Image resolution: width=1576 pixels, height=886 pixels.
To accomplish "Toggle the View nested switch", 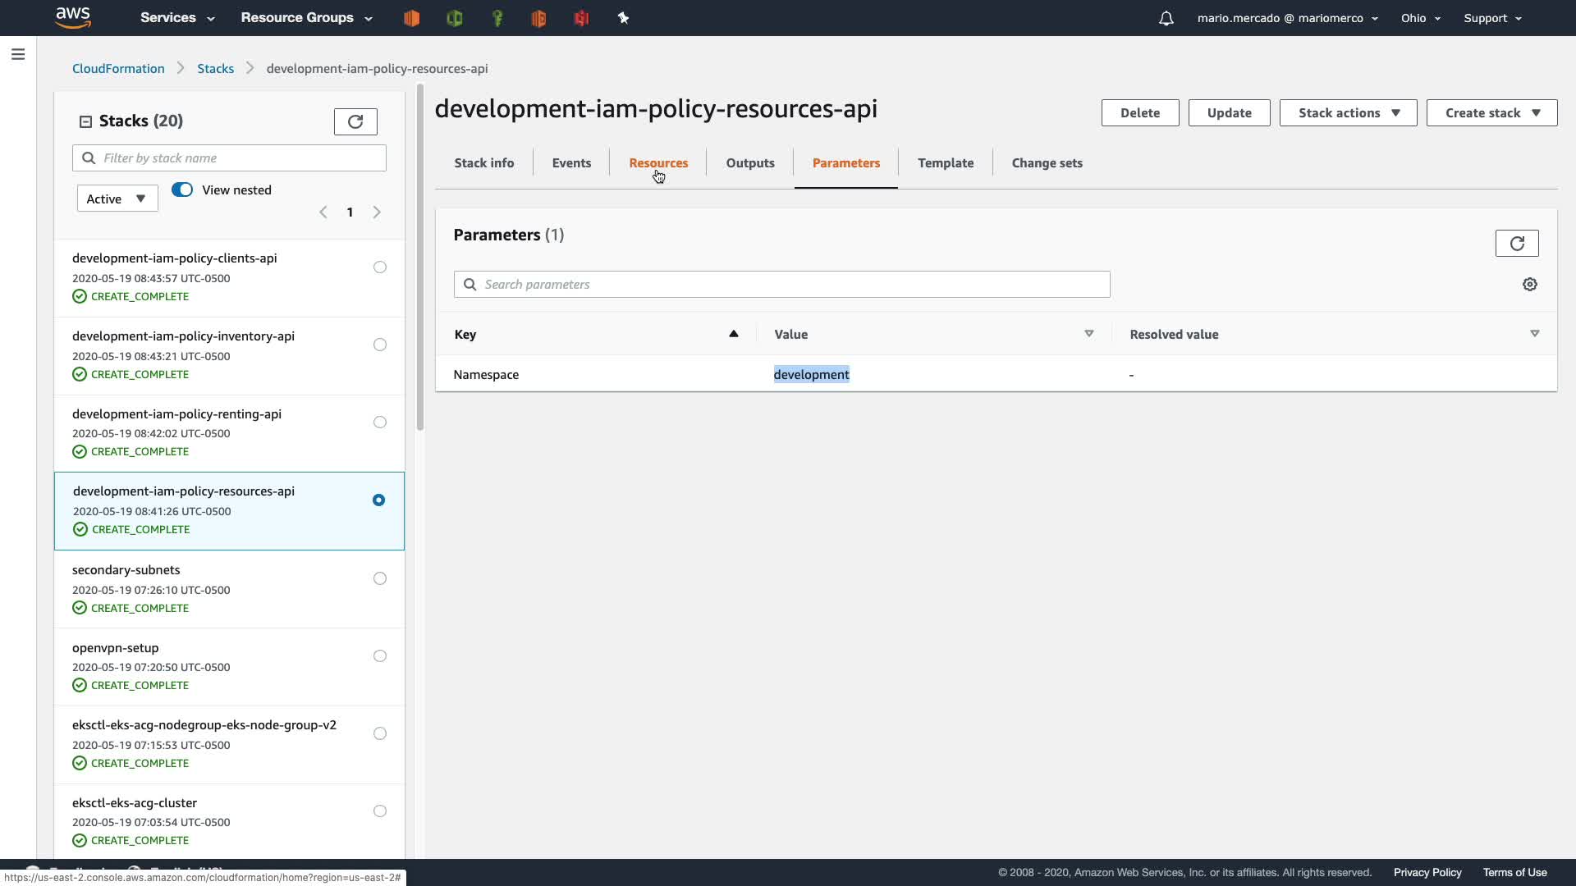I will click(182, 190).
